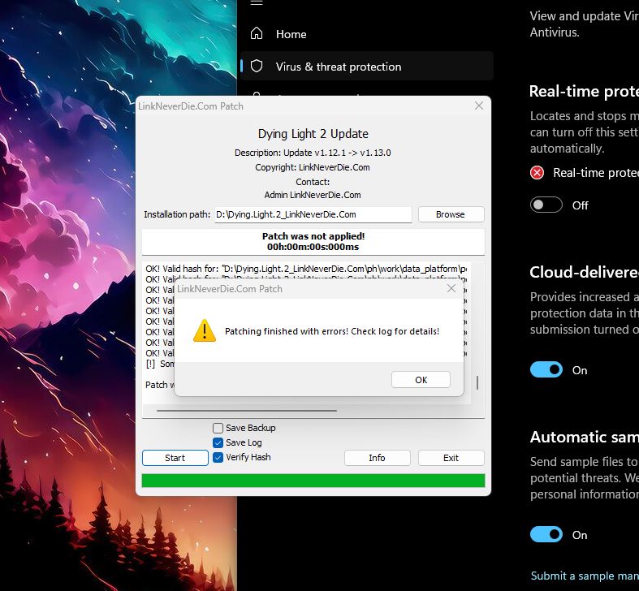This screenshot has width=639, height=591.
Task: Switch off Automatic sample submission toggle
Action: [x=546, y=535]
